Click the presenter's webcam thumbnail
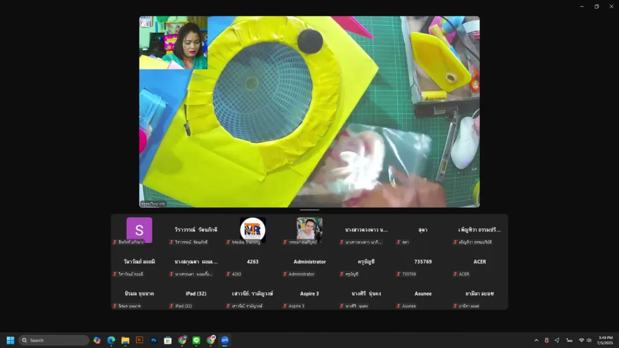 tap(173, 43)
